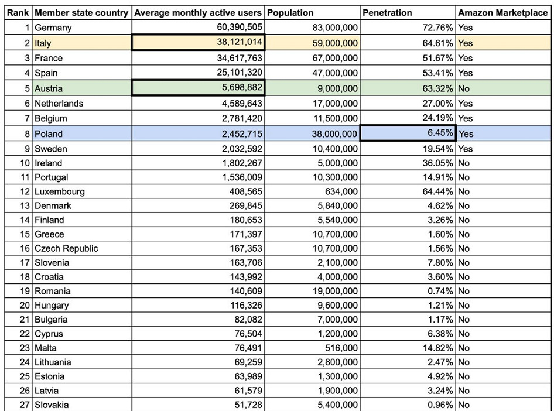The image size is (554, 411).
Task: Select the Malta cell
Action: point(82,347)
